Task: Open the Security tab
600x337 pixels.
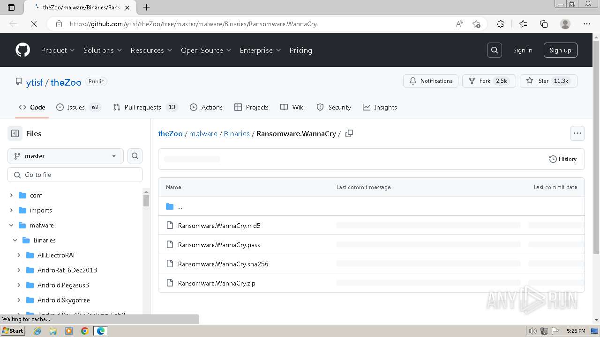Action: click(334, 107)
